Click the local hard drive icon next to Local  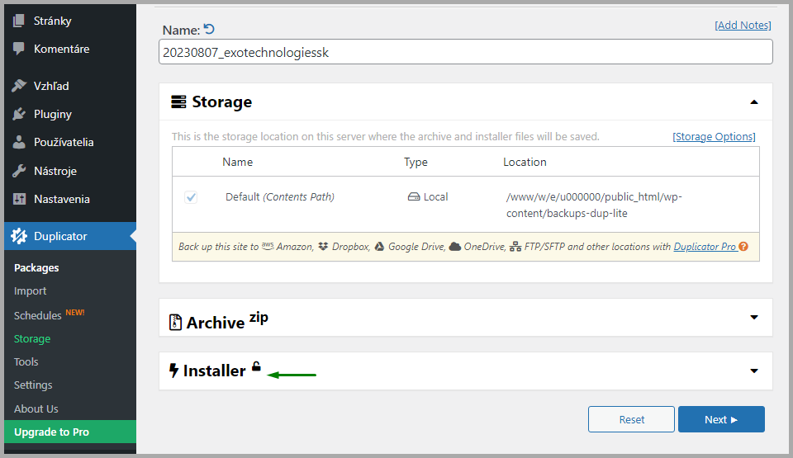click(414, 196)
